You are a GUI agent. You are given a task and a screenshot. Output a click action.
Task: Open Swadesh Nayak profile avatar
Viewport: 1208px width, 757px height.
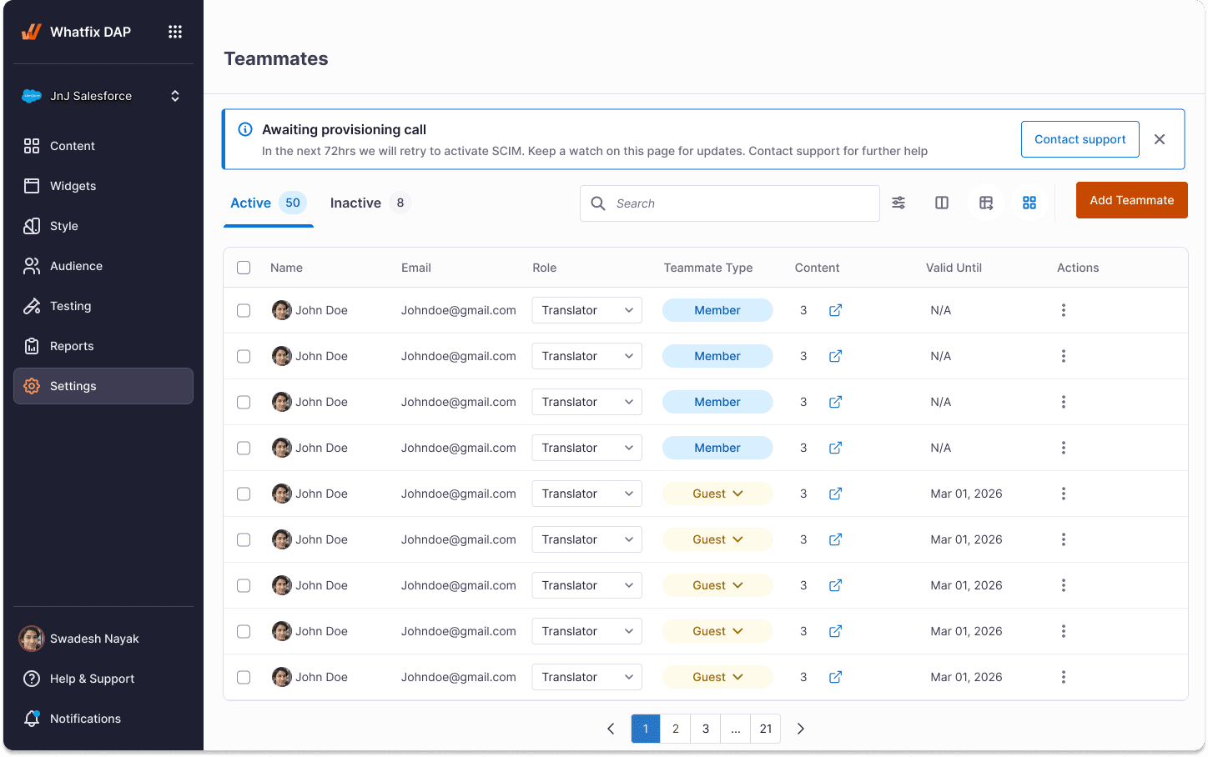pos(32,639)
